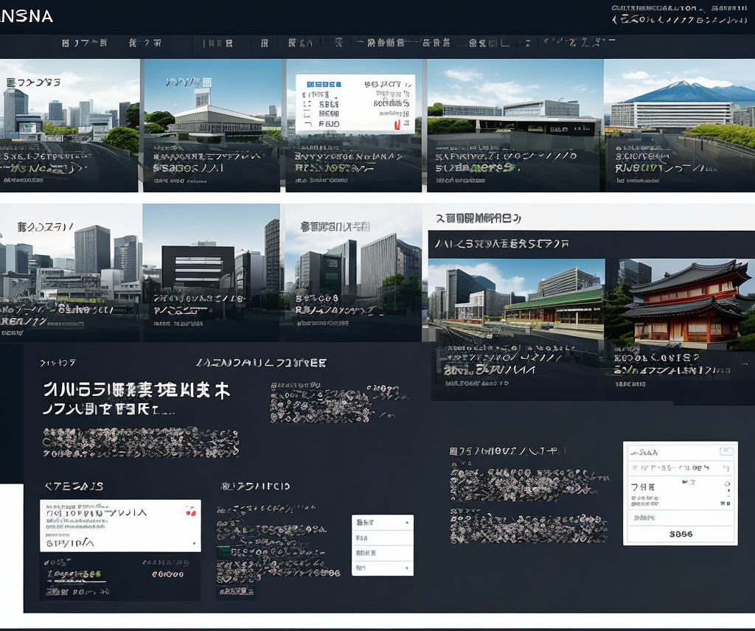Open the first item in the top navigation bar
The image size is (755, 631).
point(85,43)
